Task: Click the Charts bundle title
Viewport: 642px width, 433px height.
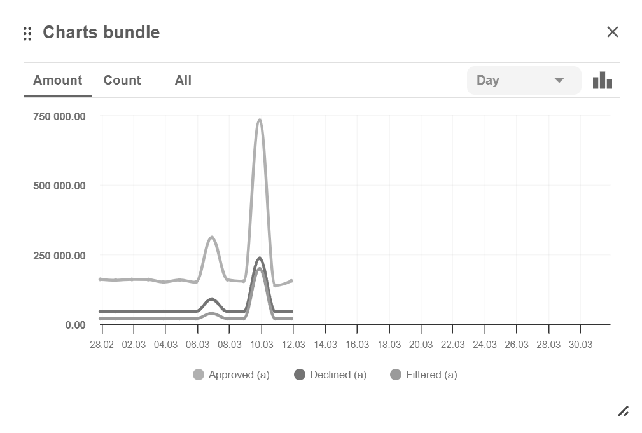Action: pos(101,32)
